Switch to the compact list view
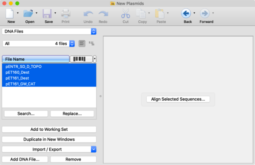This screenshot has height=165, width=255. [x=82, y=44]
